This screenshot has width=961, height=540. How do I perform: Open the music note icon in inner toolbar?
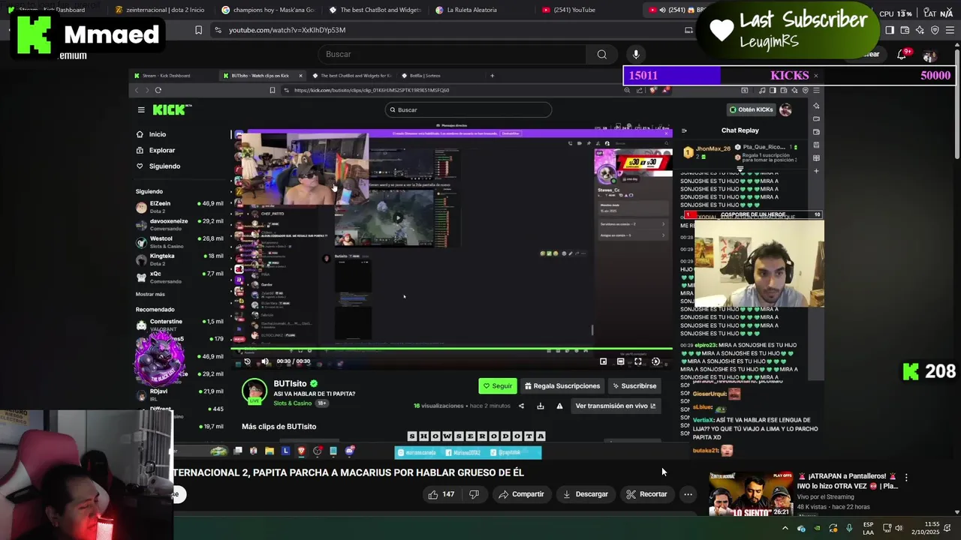763,90
